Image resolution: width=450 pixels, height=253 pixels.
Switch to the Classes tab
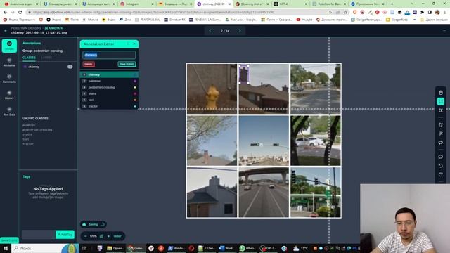tap(29, 58)
